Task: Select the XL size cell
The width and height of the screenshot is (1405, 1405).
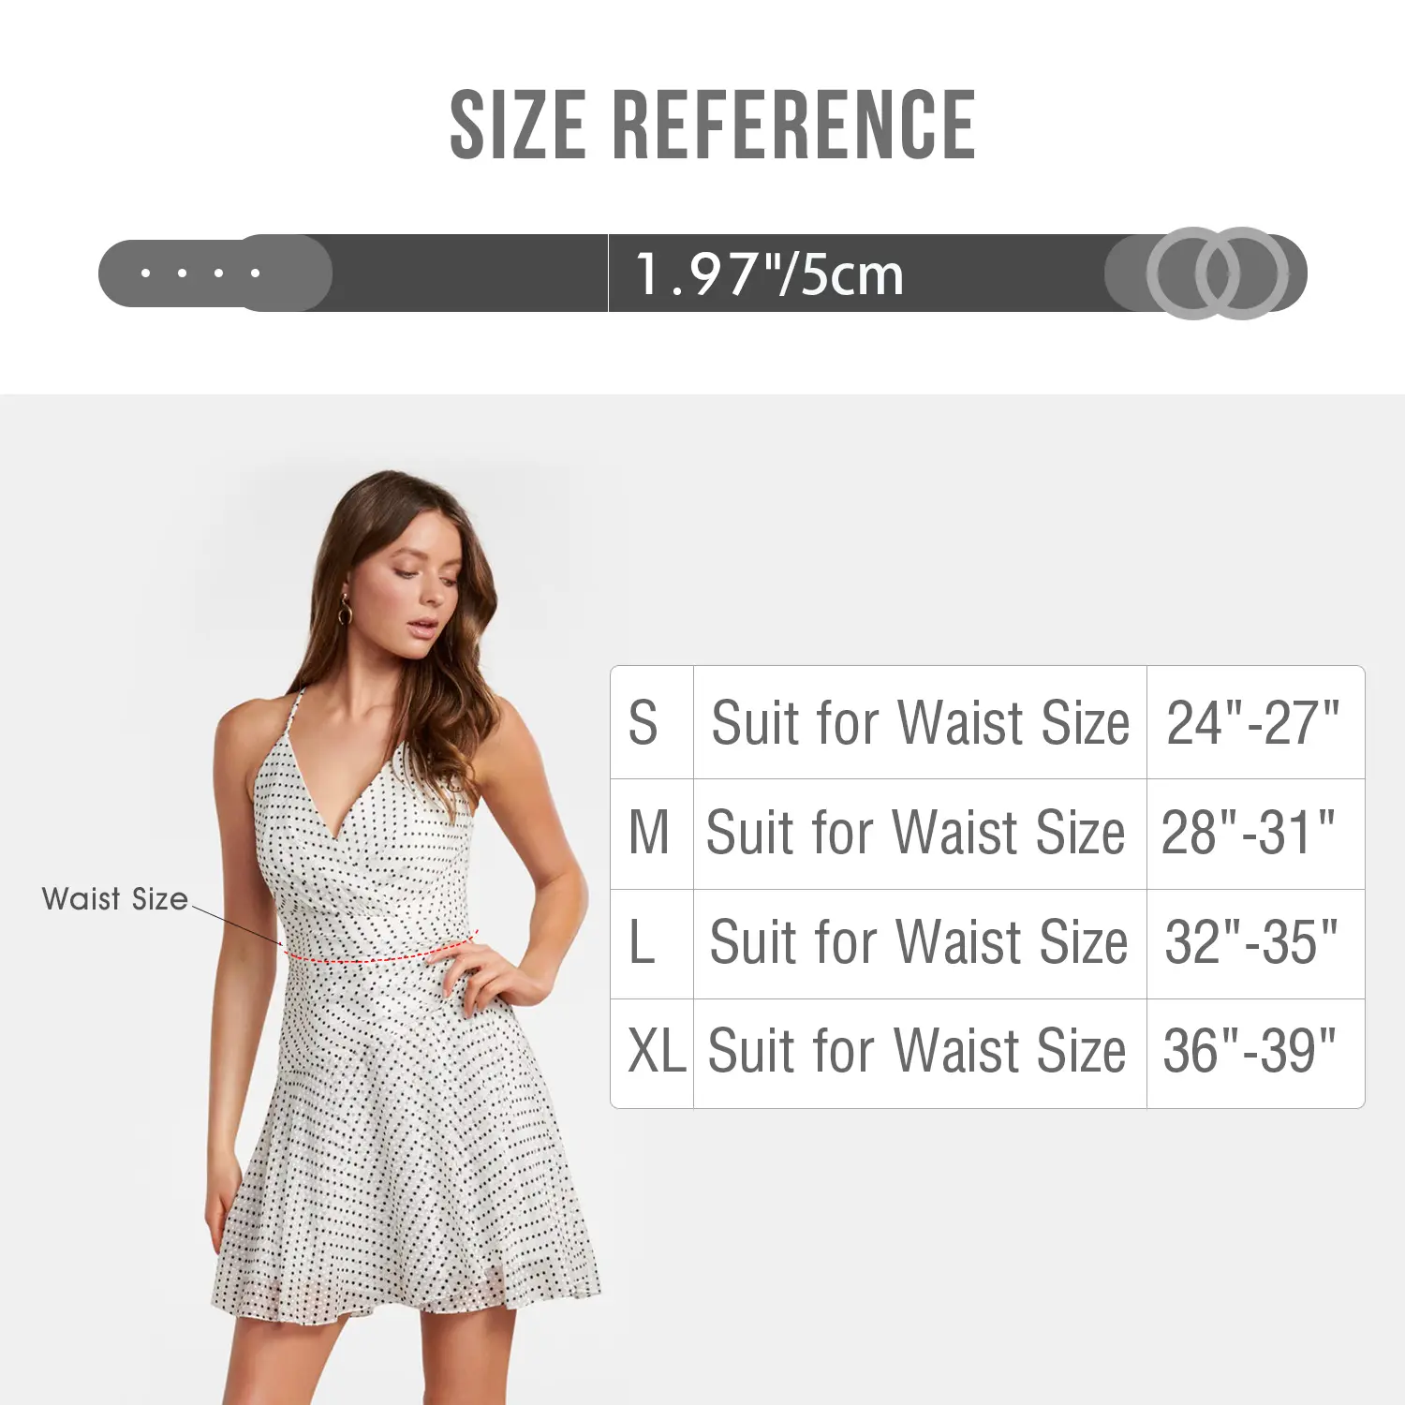Action: [652, 1053]
